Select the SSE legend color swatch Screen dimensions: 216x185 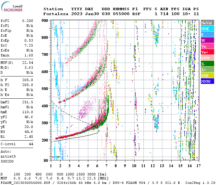click(x=207, y=76)
